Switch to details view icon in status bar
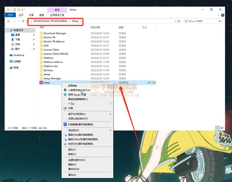 click(218, 128)
